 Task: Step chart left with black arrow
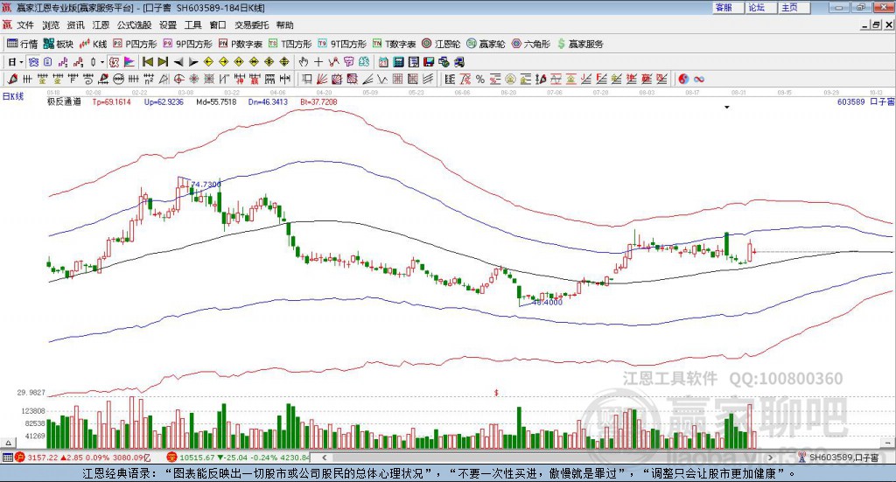tap(178, 62)
